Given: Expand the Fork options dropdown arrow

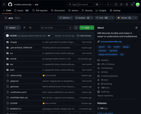Looking at the screenshot, I should click(112, 18).
